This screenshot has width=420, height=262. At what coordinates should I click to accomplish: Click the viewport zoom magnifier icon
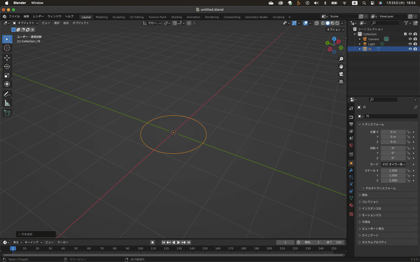(341, 59)
